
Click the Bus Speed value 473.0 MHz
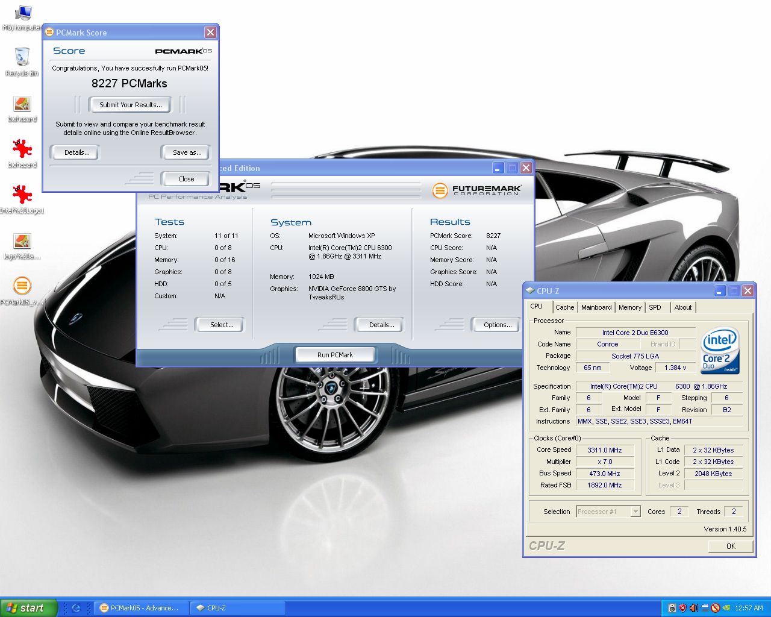coord(605,474)
